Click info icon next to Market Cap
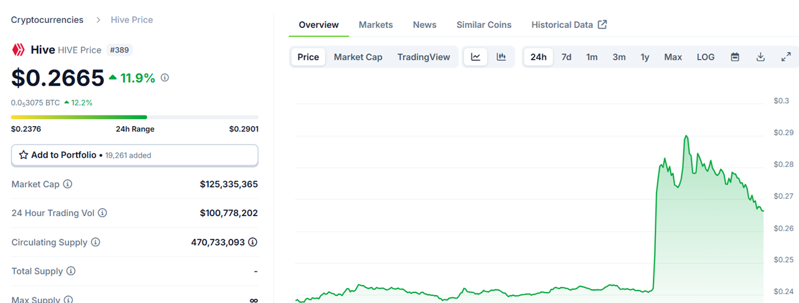 68,184
